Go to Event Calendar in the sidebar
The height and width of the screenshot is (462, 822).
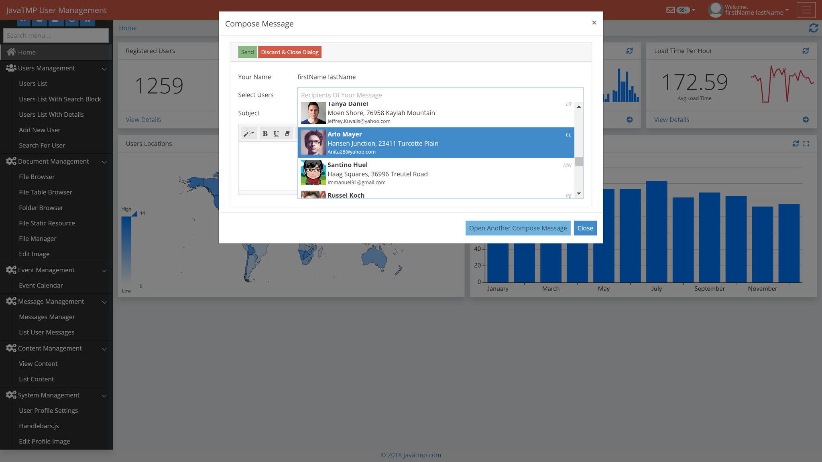[x=41, y=285]
